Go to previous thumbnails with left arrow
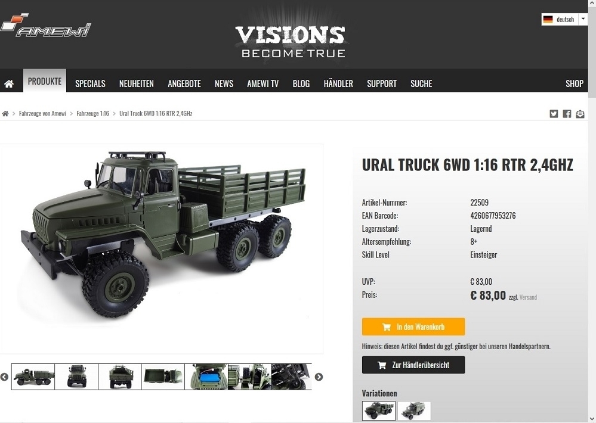The width and height of the screenshot is (596, 423). pyautogui.click(x=5, y=377)
